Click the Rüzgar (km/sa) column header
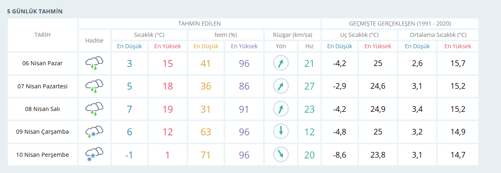501x173 pixels. tap(292, 35)
